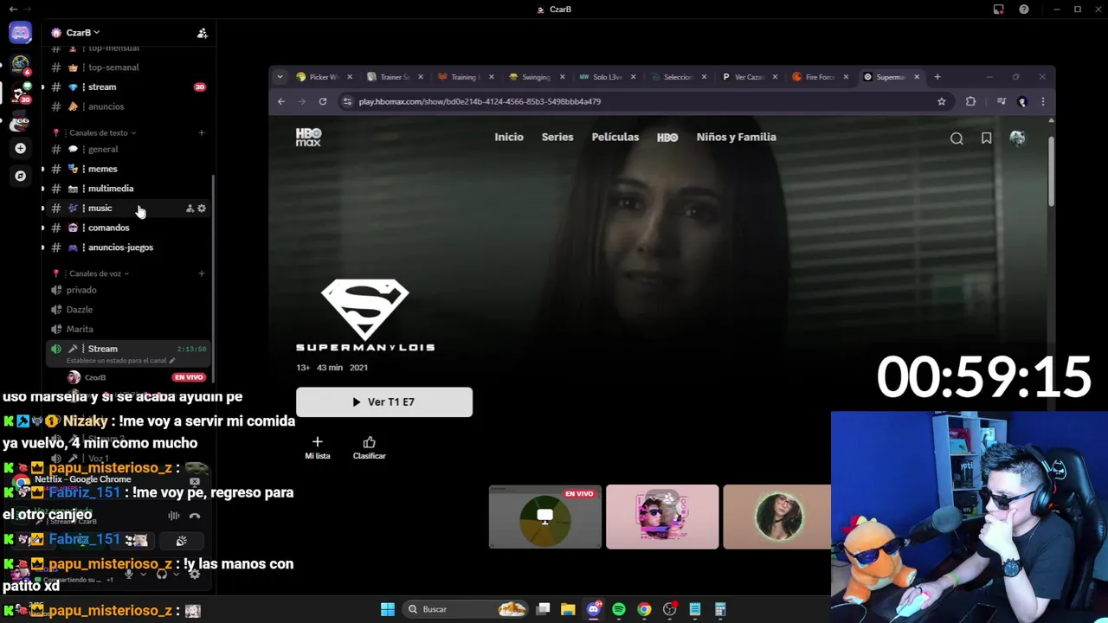
Task: Create channel in Canales de voz
Action: (x=202, y=273)
